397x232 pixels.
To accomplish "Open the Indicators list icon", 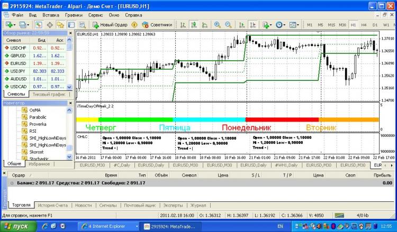I will click(266, 25).
